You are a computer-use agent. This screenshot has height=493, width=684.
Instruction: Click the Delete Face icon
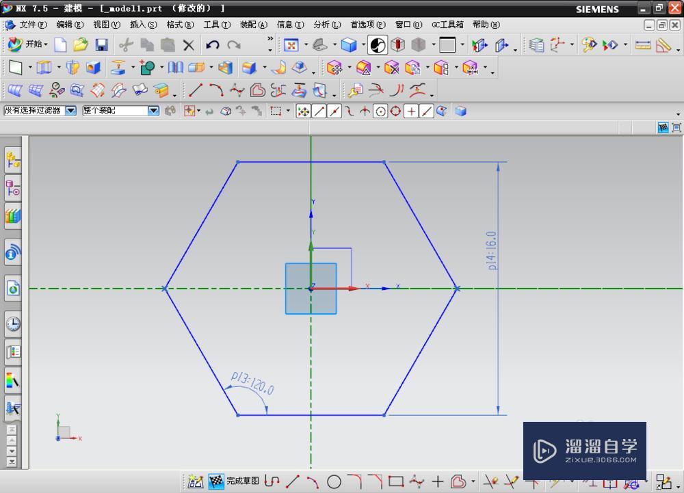click(391, 68)
